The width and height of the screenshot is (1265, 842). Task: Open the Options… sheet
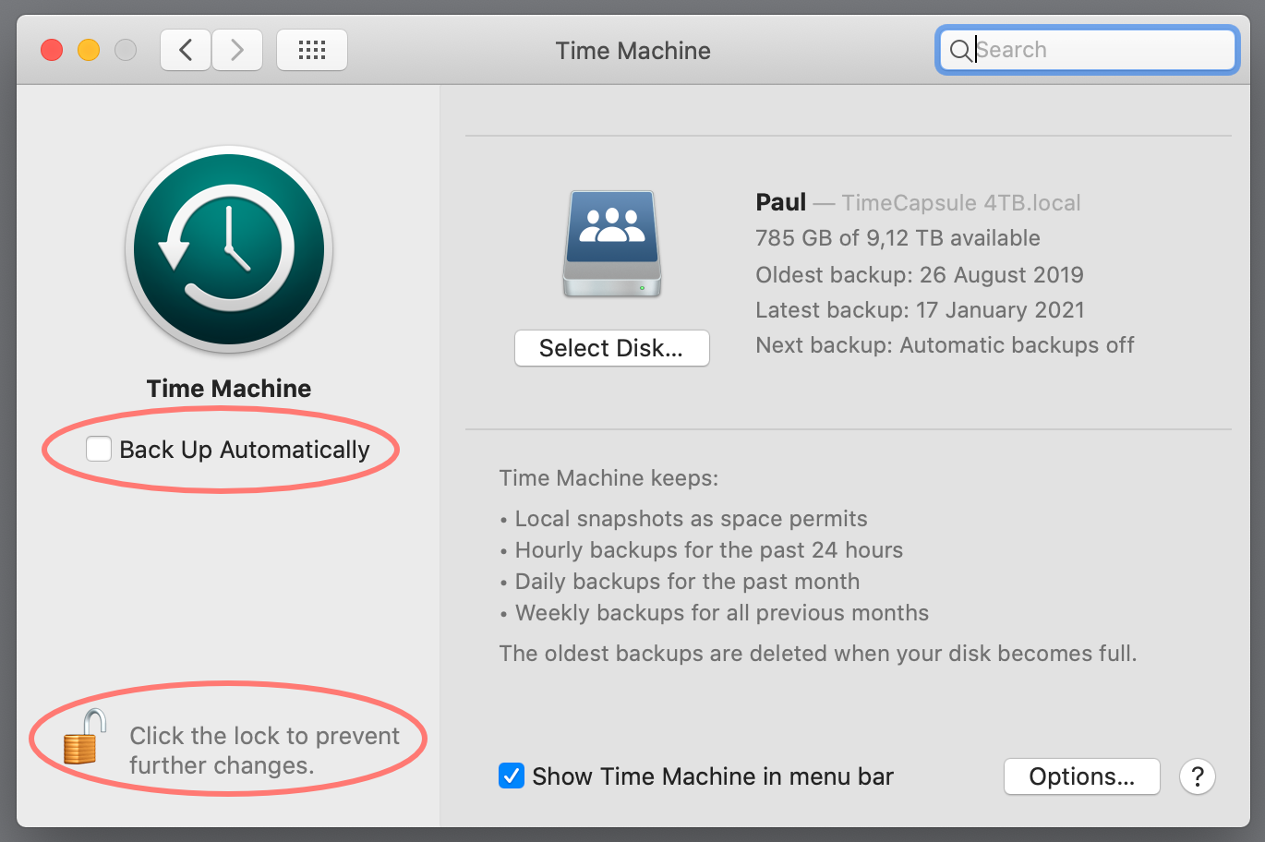click(1082, 776)
